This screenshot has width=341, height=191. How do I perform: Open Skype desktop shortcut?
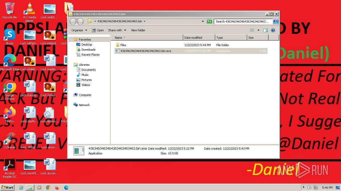pos(10,37)
